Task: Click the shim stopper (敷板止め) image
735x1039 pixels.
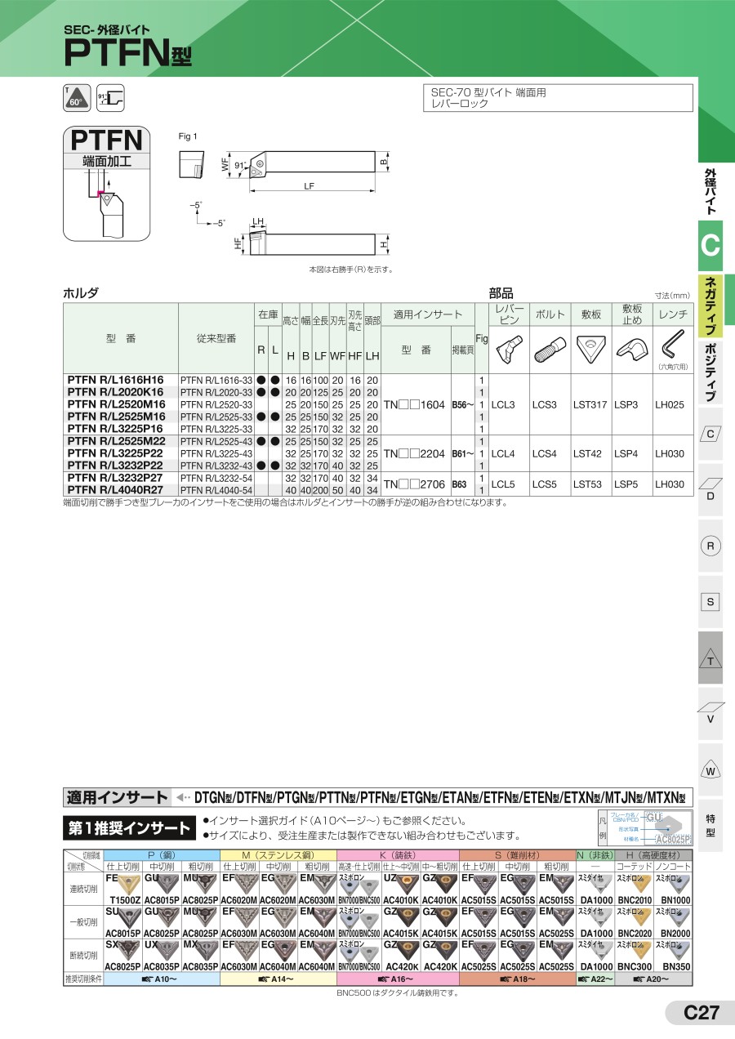Action: (x=631, y=351)
